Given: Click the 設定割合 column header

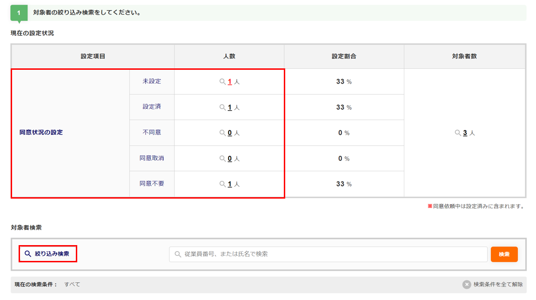Looking at the screenshot, I should (x=344, y=56).
